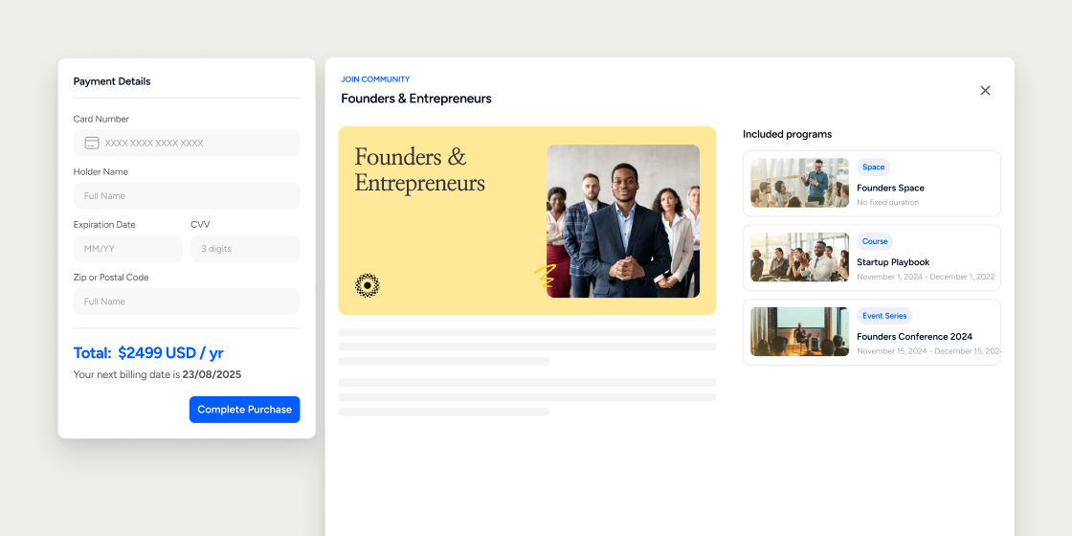Click the Card Number input field
Viewport: 1072px width, 536px height.
coord(187,143)
